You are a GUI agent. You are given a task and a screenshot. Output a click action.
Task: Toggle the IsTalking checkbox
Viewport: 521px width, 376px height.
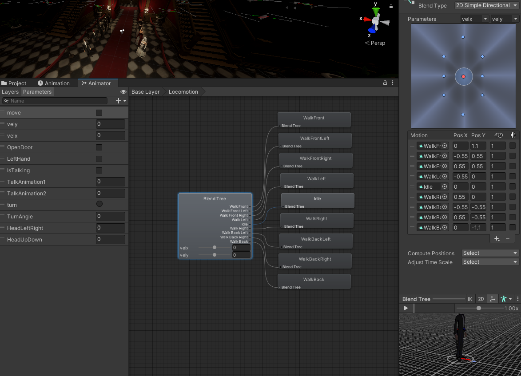99,170
